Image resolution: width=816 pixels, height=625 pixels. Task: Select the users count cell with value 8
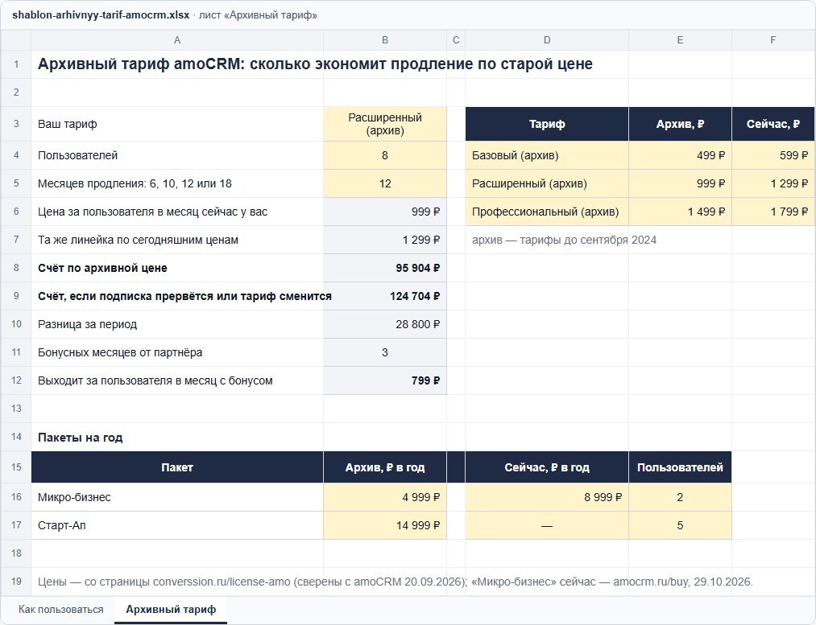click(x=384, y=155)
